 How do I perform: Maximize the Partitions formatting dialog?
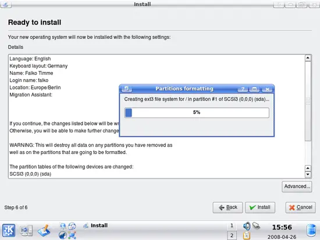click(254, 89)
